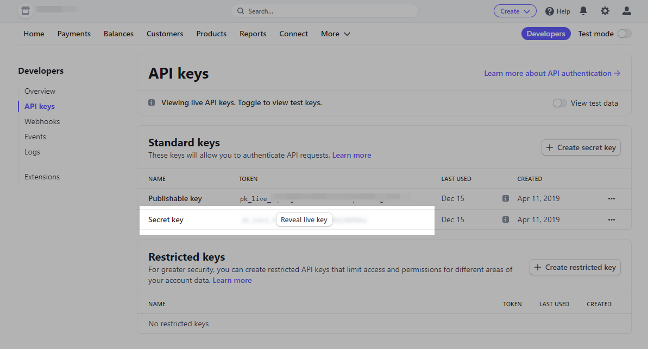The height and width of the screenshot is (349, 648).
Task: Open Balances tab
Action: tap(118, 34)
